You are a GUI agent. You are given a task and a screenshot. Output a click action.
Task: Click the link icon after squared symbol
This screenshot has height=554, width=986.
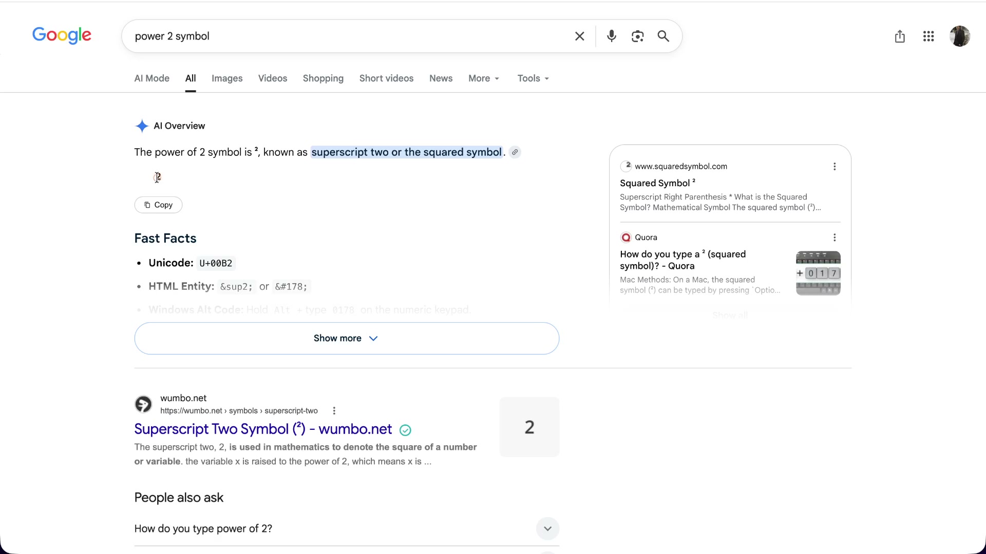click(x=515, y=152)
